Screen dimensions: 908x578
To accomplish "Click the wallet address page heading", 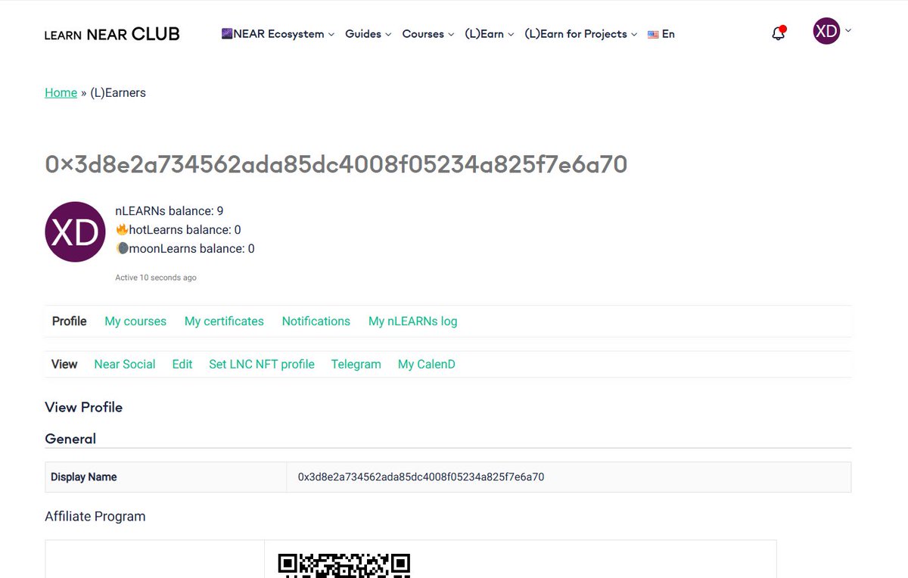I will [x=336, y=164].
